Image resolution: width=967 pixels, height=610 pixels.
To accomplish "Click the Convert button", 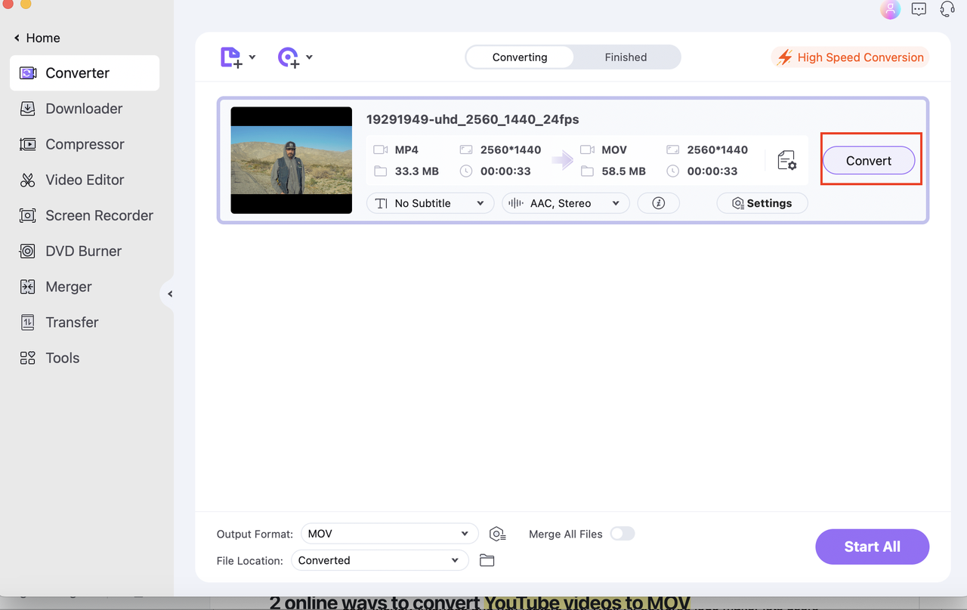I will (x=869, y=160).
